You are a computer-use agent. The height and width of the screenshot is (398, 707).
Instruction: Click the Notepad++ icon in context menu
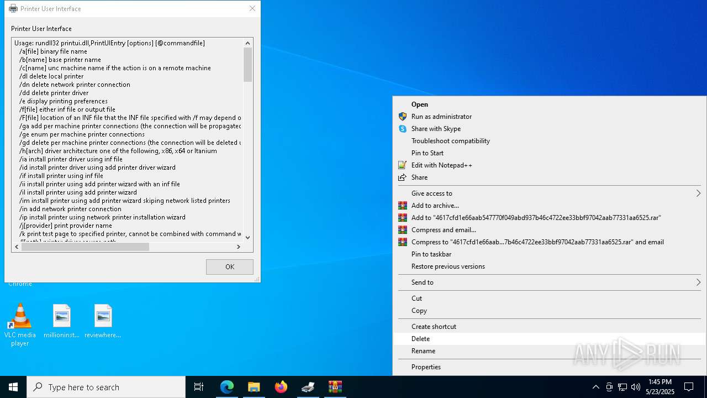point(403,165)
